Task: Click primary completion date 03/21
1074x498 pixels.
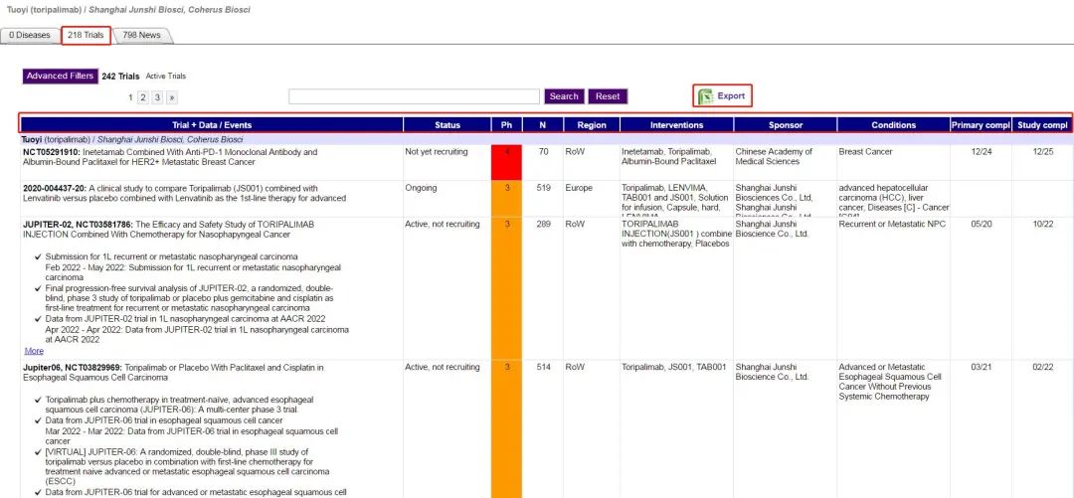Action: [981, 367]
